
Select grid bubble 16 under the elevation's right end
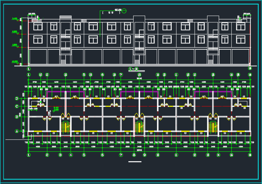pyautogui.click(x=250, y=68)
